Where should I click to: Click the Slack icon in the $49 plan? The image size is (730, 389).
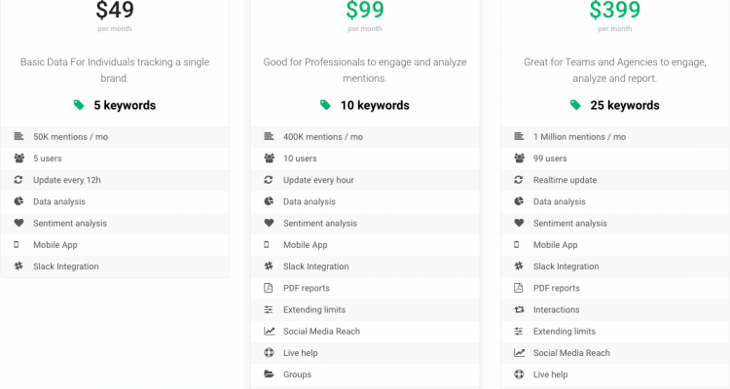(18, 266)
